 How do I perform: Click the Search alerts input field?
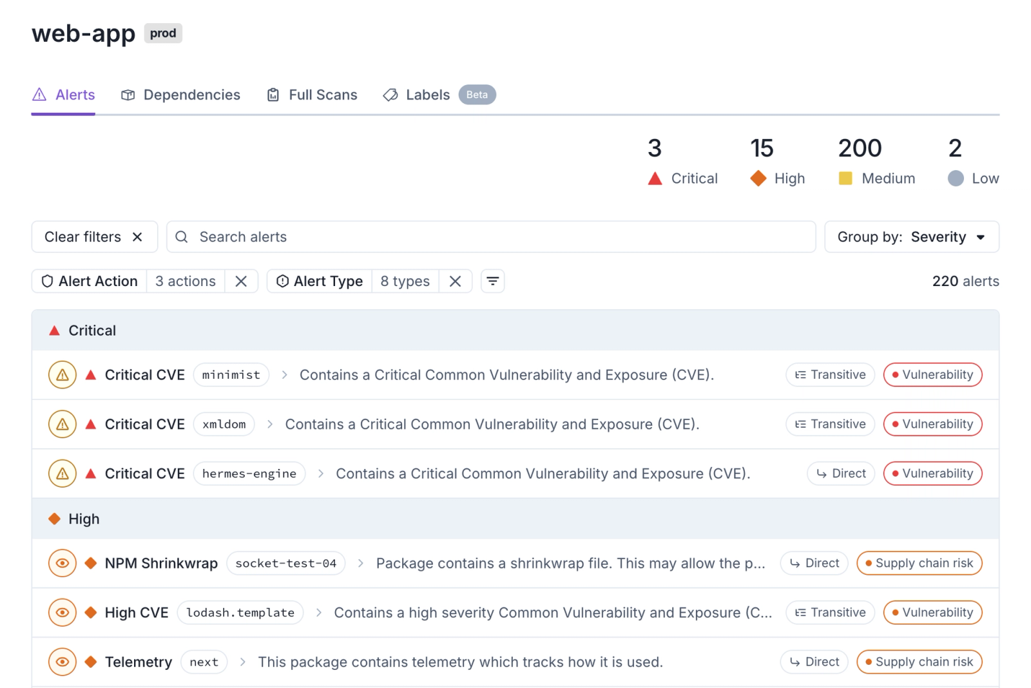coord(491,237)
